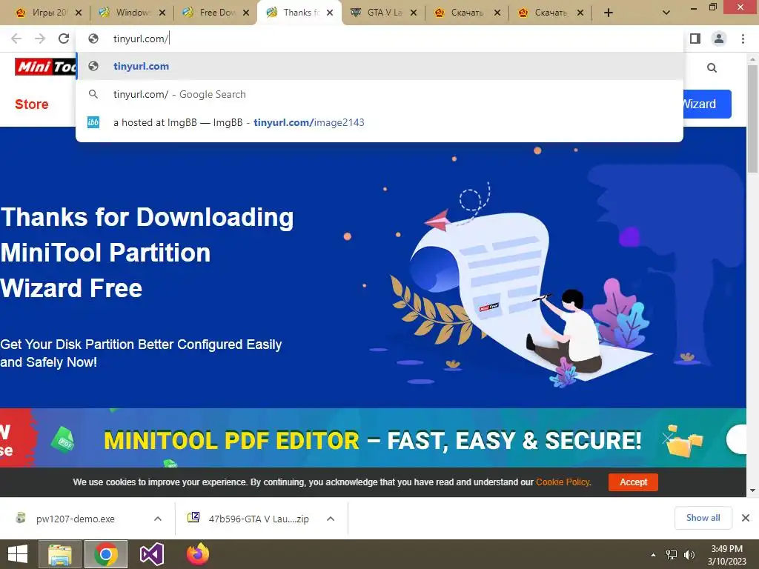
Task: Switch to the last Скачать tab
Action: coord(545,13)
